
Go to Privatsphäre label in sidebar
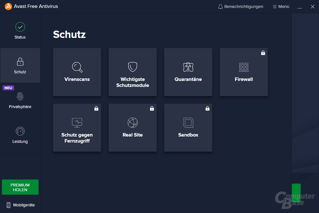point(20,107)
